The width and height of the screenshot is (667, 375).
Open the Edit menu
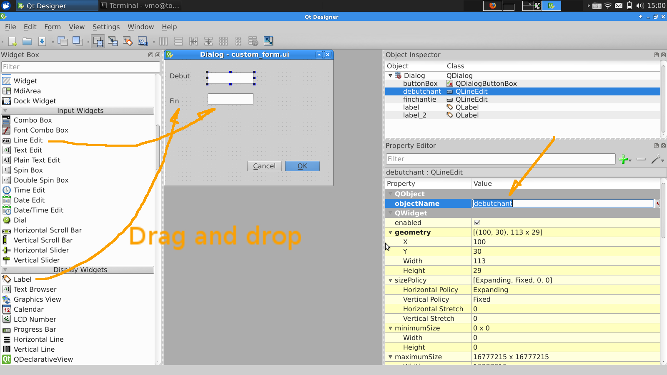click(30, 27)
